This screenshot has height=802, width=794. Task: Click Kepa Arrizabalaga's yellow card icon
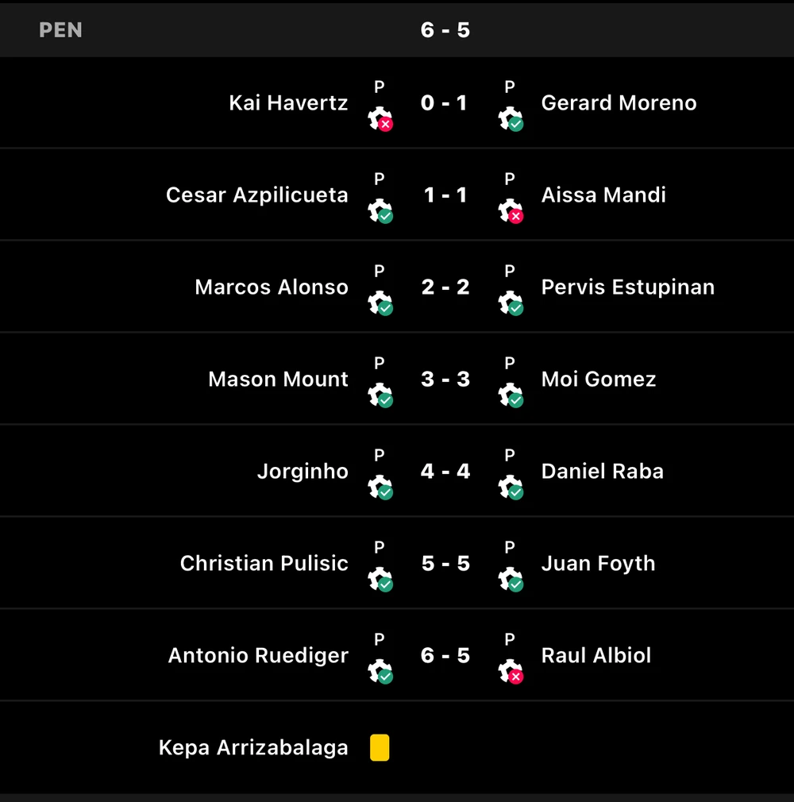(x=380, y=748)
